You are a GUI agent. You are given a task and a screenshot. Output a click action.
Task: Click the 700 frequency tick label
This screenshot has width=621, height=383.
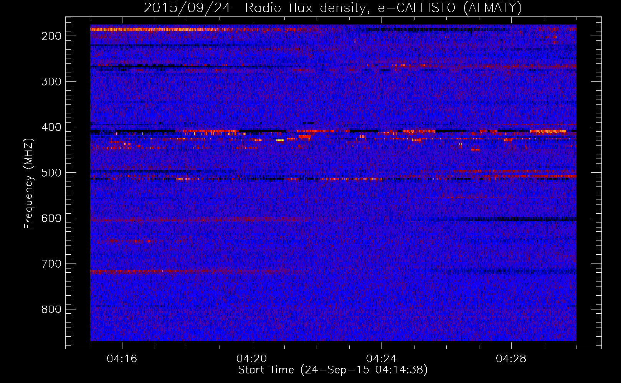click(51, 264)
